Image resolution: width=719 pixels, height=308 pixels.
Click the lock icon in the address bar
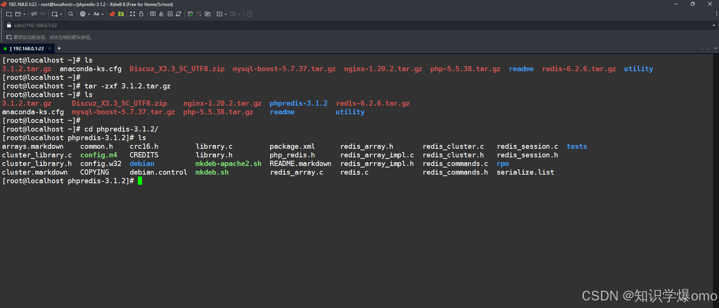(x=9, y=25)
